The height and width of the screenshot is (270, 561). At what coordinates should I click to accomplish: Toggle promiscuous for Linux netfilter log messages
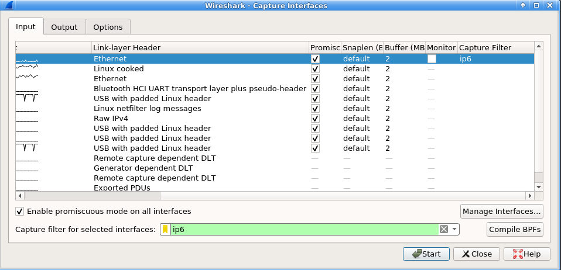point(315,109)
